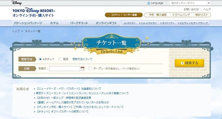The width and height of the screenshot is (222, 119).
Task: Click 受取方法について link
Action: [x=82, y=59]
